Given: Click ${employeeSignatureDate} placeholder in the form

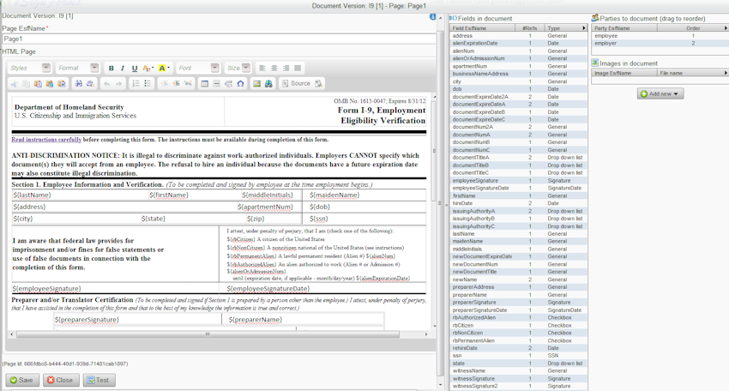Looking at the screenshot, I should [x=268, y=289].
